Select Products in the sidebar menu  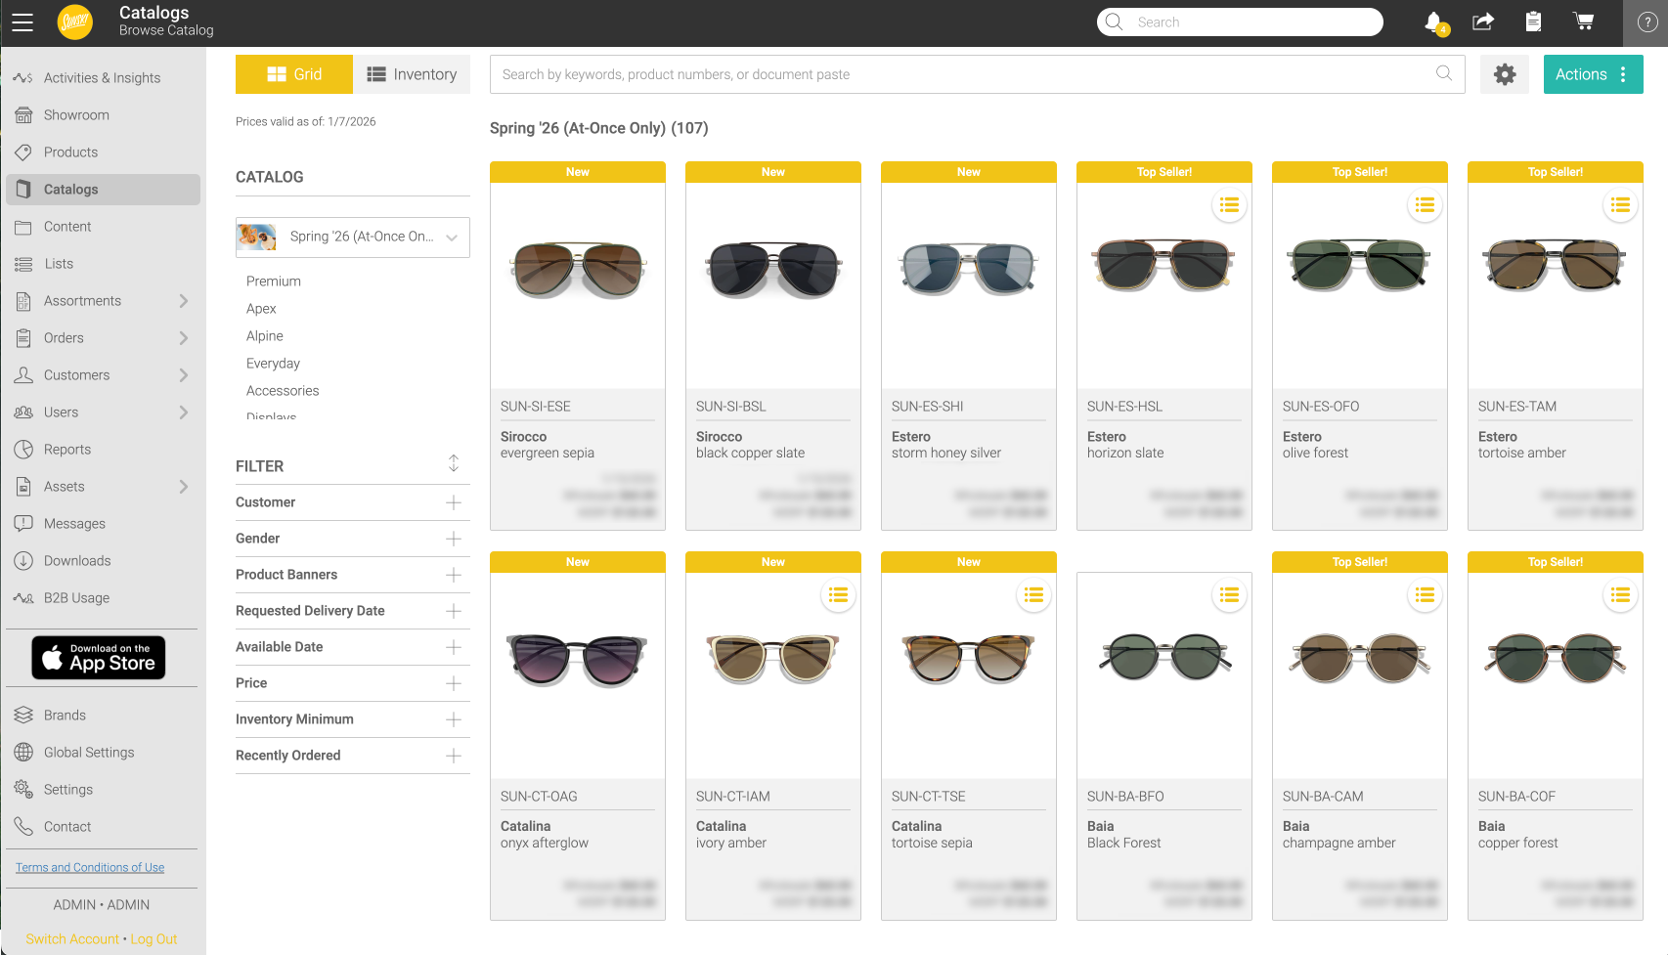69,152
